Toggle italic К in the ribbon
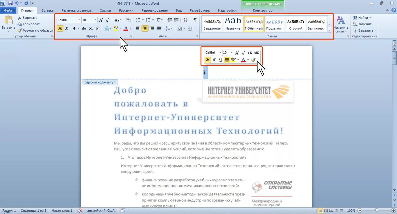 pyautogui.click(x=67, y=28)
